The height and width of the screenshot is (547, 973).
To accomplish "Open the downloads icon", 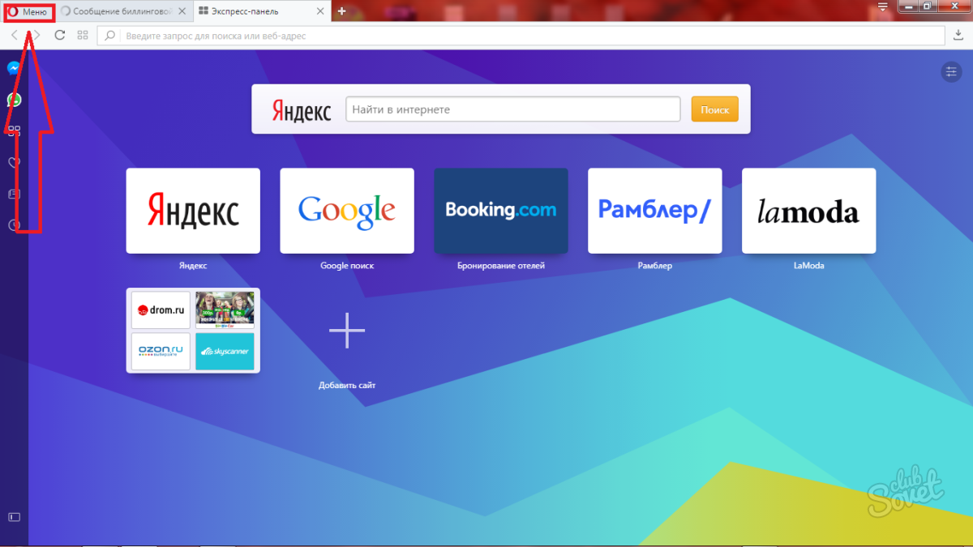I will point(958,36).
